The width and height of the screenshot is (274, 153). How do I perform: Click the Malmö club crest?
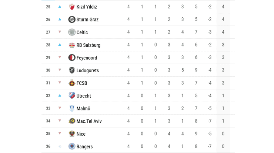point(72,108)
